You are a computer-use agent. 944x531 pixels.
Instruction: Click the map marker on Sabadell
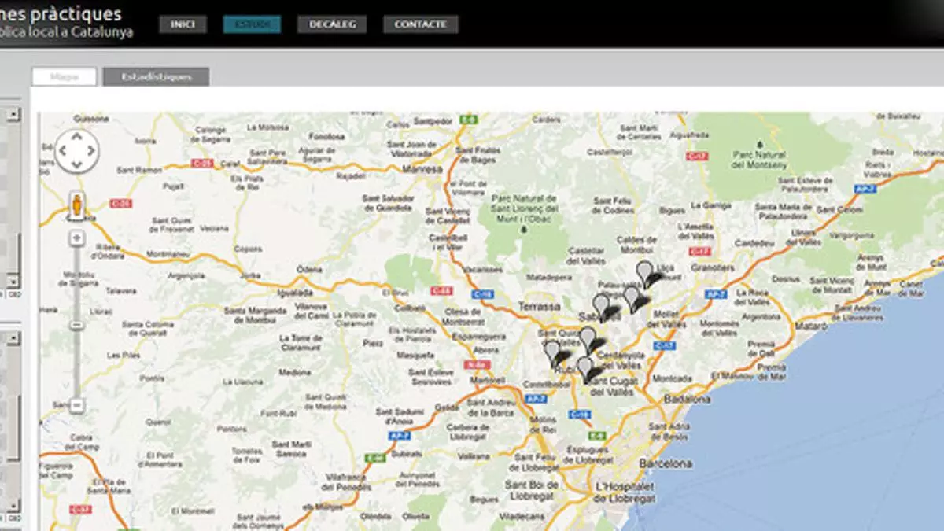click(x=601, y=305)
